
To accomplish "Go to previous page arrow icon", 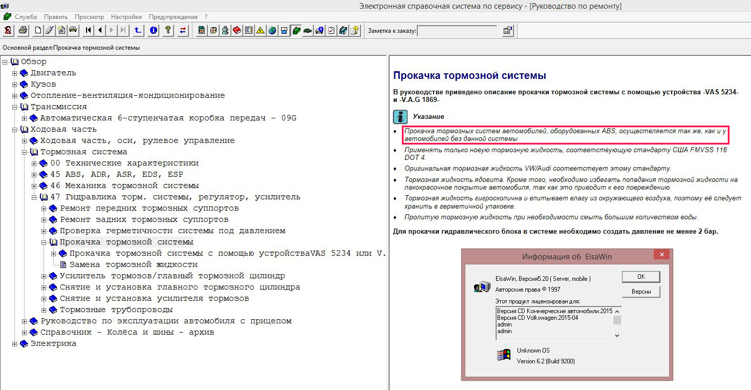I will [100, 30].
